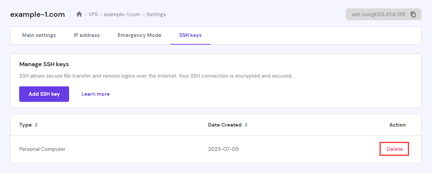
Task: Delete the Personal Computer SSH key
Action: (394, 149)
